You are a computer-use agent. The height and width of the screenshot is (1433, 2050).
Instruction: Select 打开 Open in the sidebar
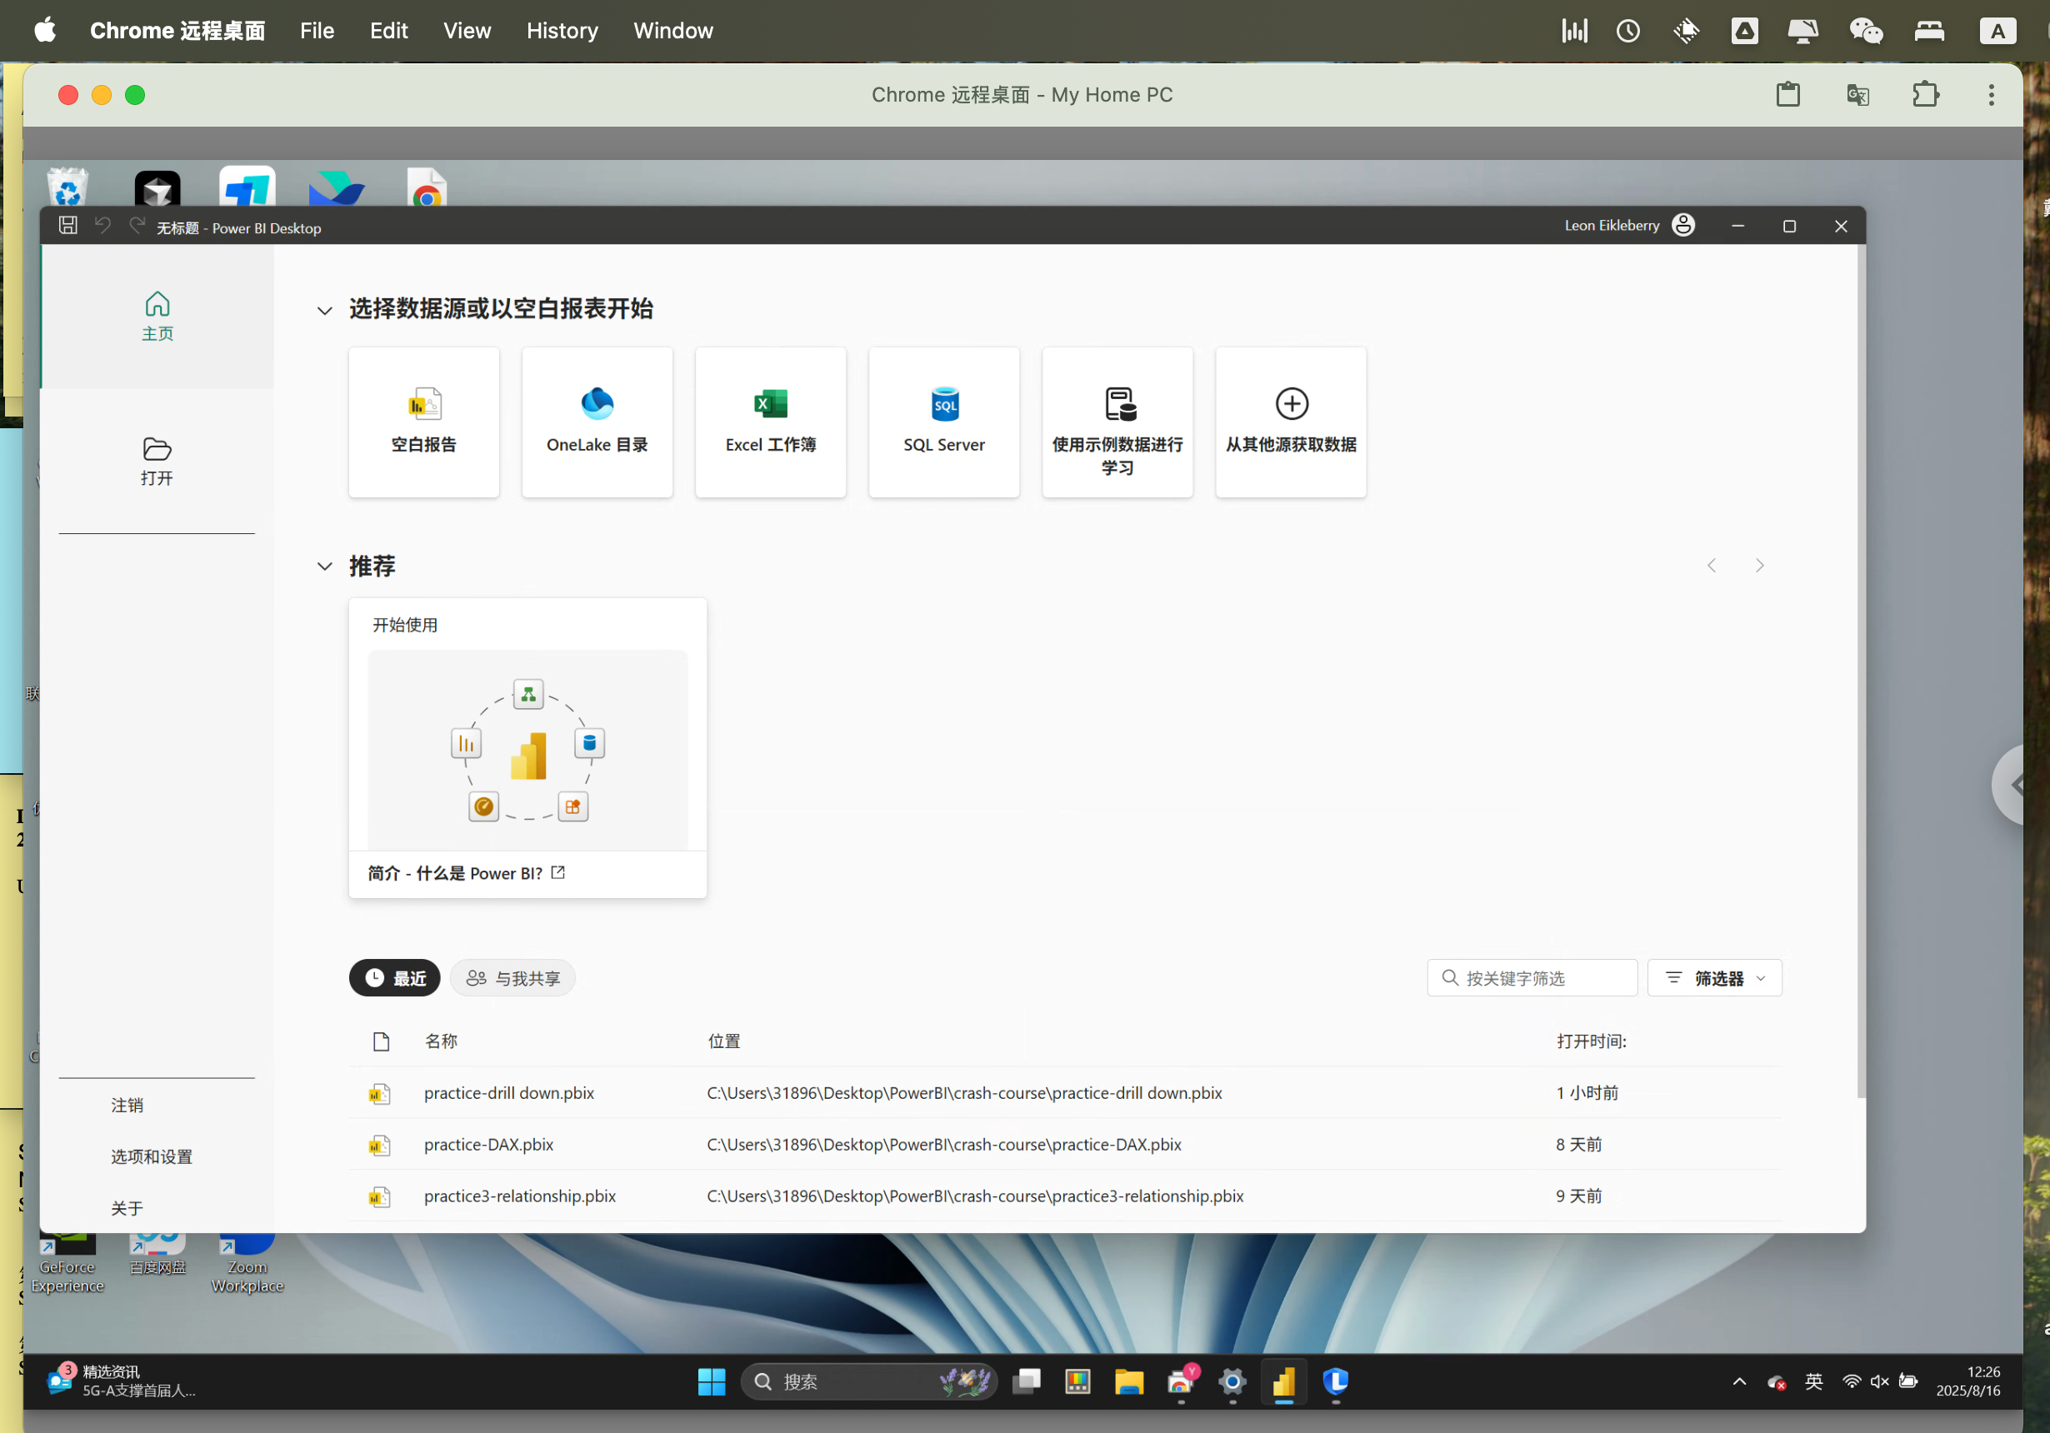157,462
